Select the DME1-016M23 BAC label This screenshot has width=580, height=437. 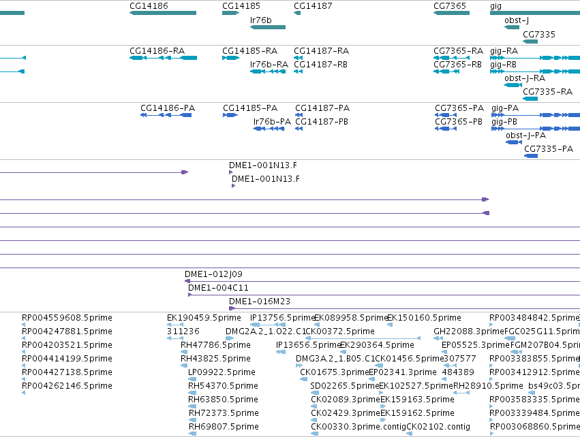click(x=260, y=302)
